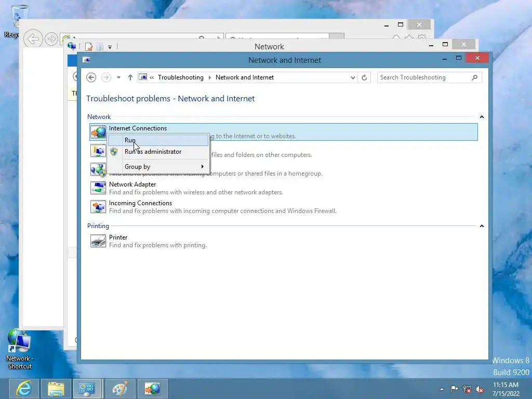
Task: Launch Internet Explorer from the taskbar
Action: point(24,389)
